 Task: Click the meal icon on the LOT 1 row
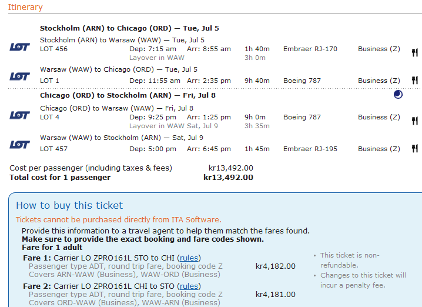(x=414, y=81)
